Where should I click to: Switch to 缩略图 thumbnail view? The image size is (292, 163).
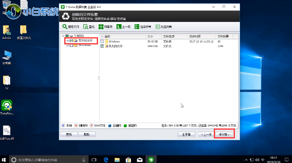coord(106,27)
